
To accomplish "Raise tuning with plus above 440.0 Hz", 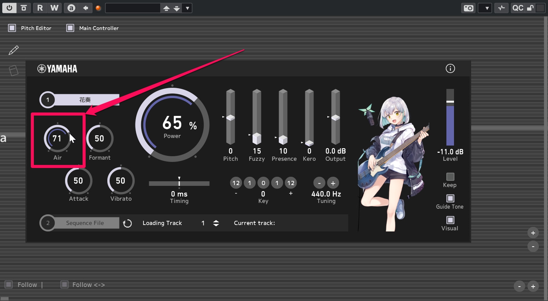I will pyautogui.click(x=333, y=183).
